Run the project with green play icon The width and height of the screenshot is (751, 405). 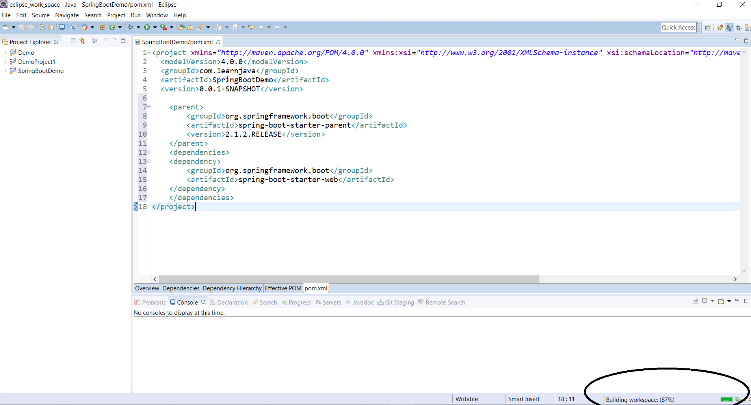click(x=147, y=27)
